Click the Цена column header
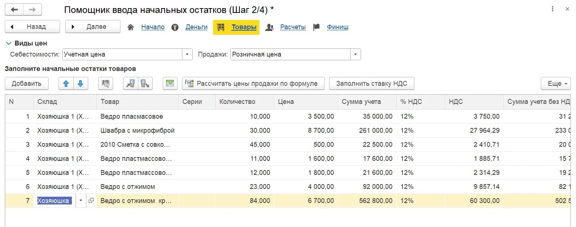The width and height of the screenshot is (576, 227). pyautogui.click(x=306, y=102)
